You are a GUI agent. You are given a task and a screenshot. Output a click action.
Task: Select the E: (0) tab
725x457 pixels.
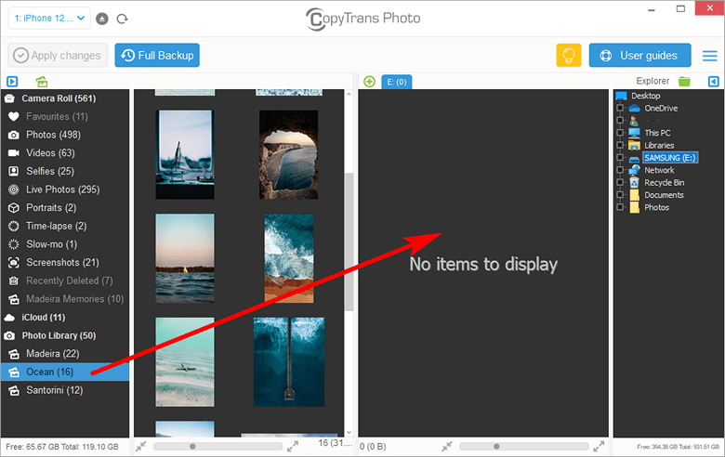397,82
